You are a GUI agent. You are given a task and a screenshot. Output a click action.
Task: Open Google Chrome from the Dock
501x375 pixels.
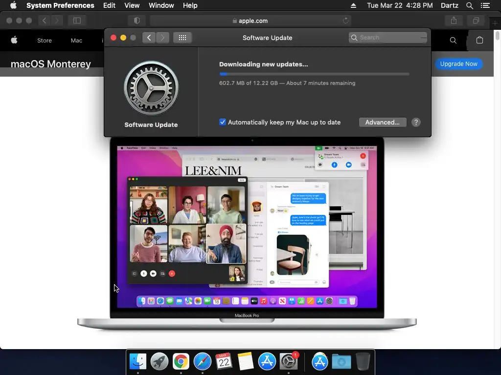(x=181, y=362)
